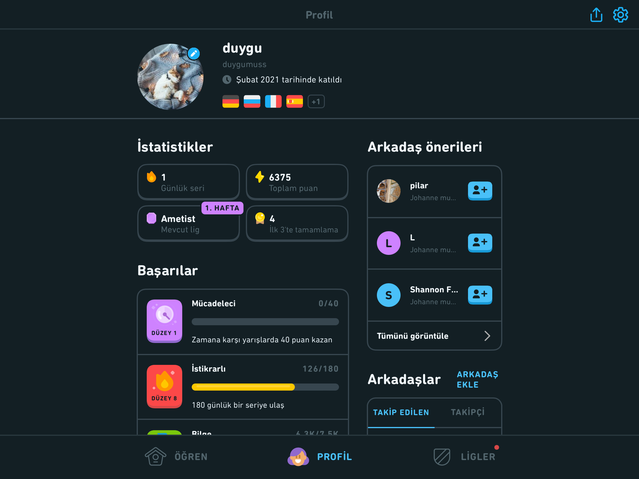The width and height of the screenshot is (639, 479).
Task: Click the İstikrarlı progress bar
Action: [265, 387]
